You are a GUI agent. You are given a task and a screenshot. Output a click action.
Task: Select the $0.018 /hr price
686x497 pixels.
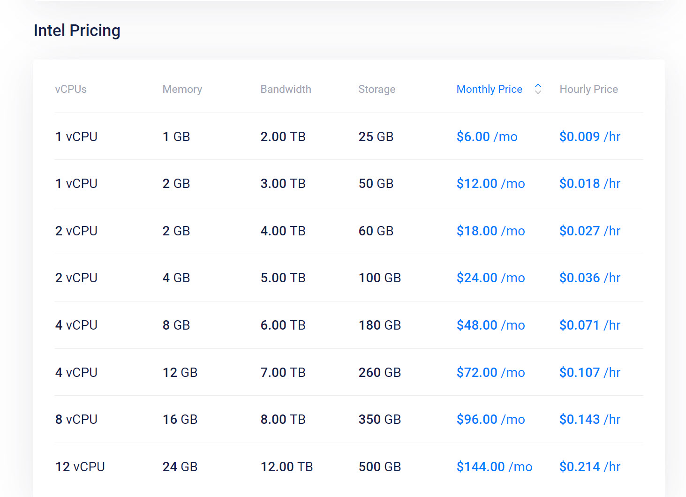pyautogui.click(x=589, y=183)
